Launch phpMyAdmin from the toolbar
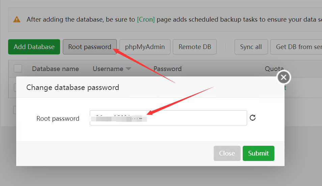 [145, 47]
